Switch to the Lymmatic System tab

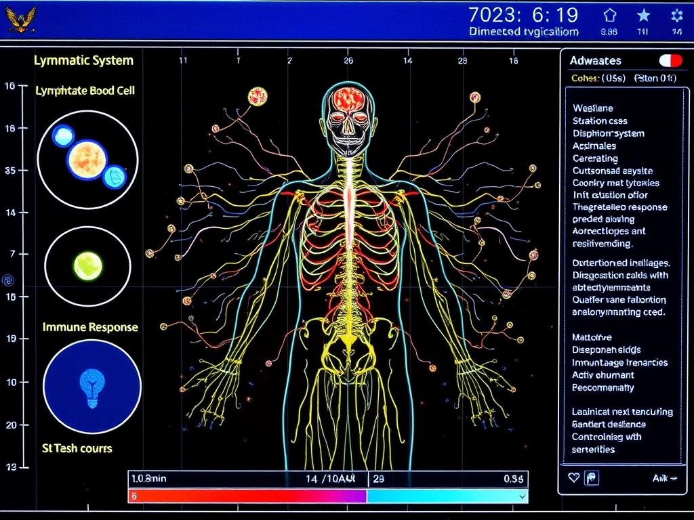tap(83, 60)
